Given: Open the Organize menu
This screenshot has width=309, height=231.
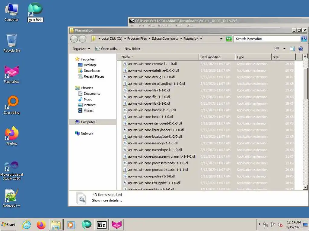Looking at the screenshot, I should pyautogui.click(x=81, y=49).
